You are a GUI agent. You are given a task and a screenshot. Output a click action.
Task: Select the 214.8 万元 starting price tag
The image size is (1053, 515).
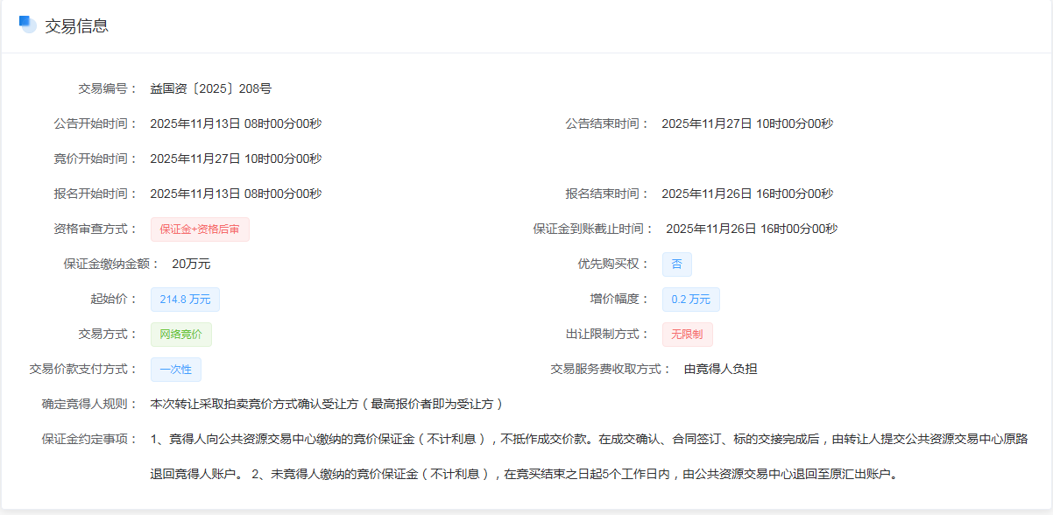coord(185,300)
